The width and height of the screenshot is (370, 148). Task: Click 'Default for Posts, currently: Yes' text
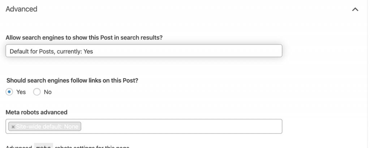tap(51, 51)
